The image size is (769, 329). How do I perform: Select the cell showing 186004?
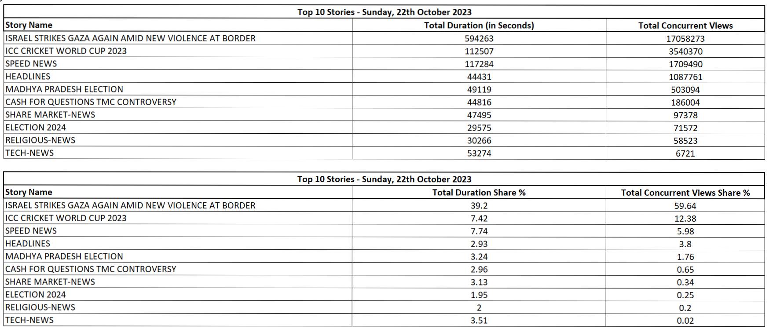(685, 102)
